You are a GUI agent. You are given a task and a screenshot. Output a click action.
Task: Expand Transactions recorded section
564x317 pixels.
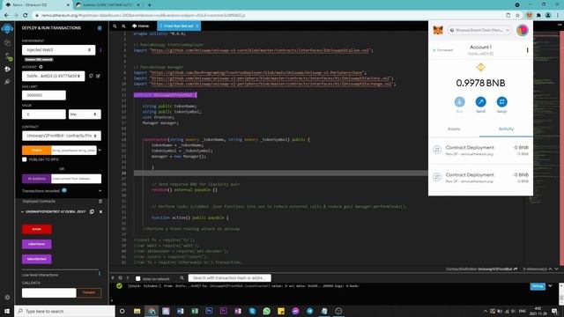click(100, 191)
